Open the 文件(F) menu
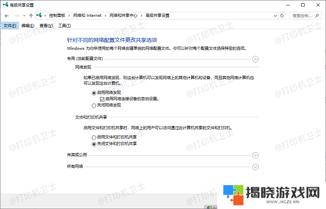Image resolution: width=326 pixels, height=209 pixels. pyautogui.click(x=10, y=26)
